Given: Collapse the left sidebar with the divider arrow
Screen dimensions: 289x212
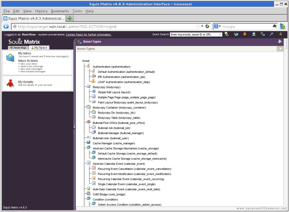Looking at the screenshot, I should [74, 127].
